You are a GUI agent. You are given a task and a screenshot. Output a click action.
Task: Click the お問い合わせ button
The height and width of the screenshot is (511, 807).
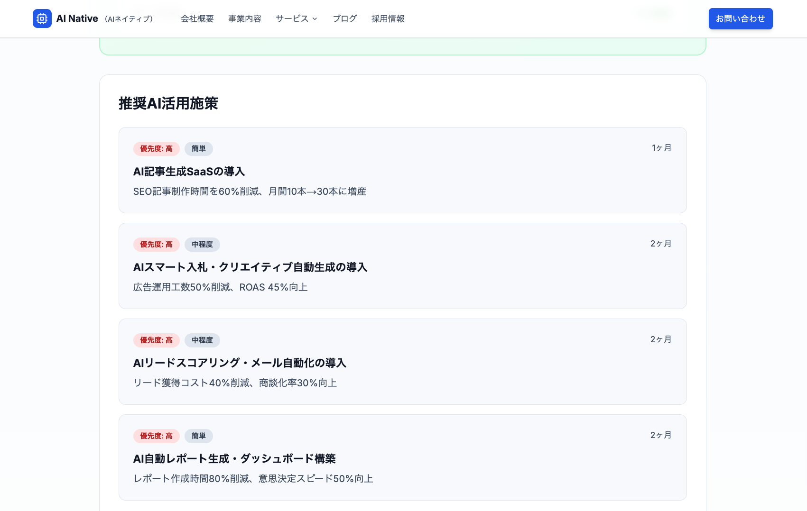point(741,18)
